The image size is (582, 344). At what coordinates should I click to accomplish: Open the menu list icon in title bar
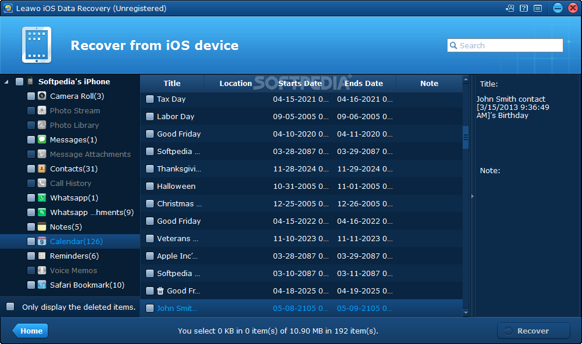click(x=538, y=8)
